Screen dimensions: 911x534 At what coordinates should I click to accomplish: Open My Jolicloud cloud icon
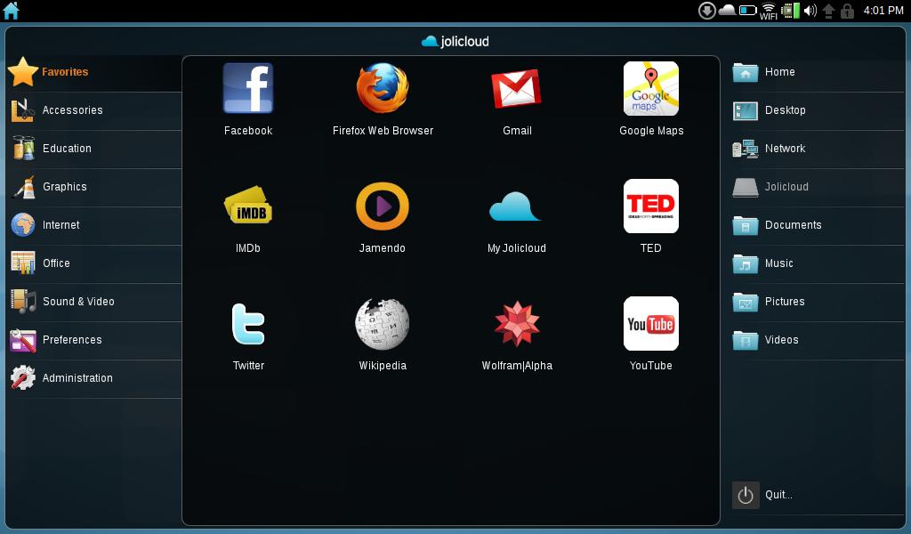coord(515,206)
